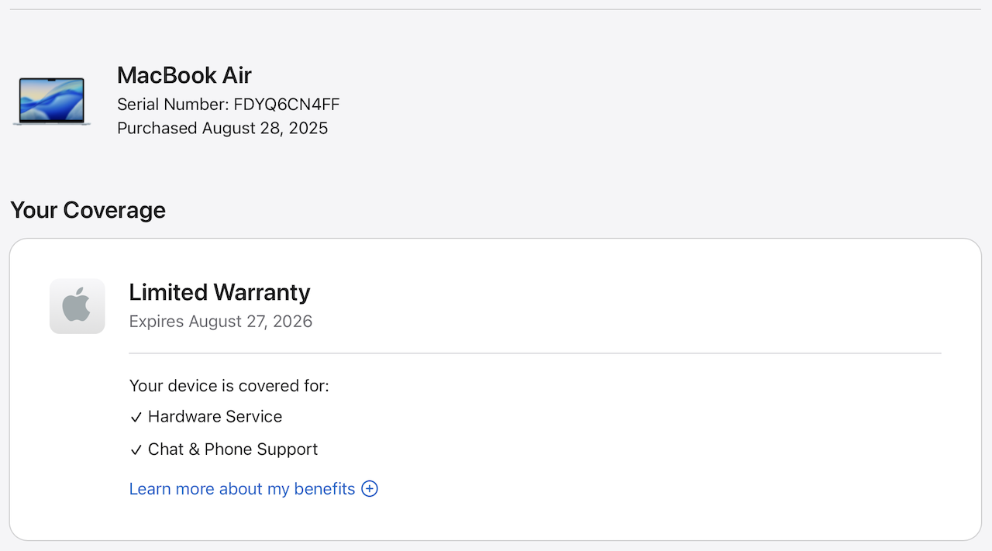Click the Your Coverage heading
992x551 pixels.
coord(88,210)
